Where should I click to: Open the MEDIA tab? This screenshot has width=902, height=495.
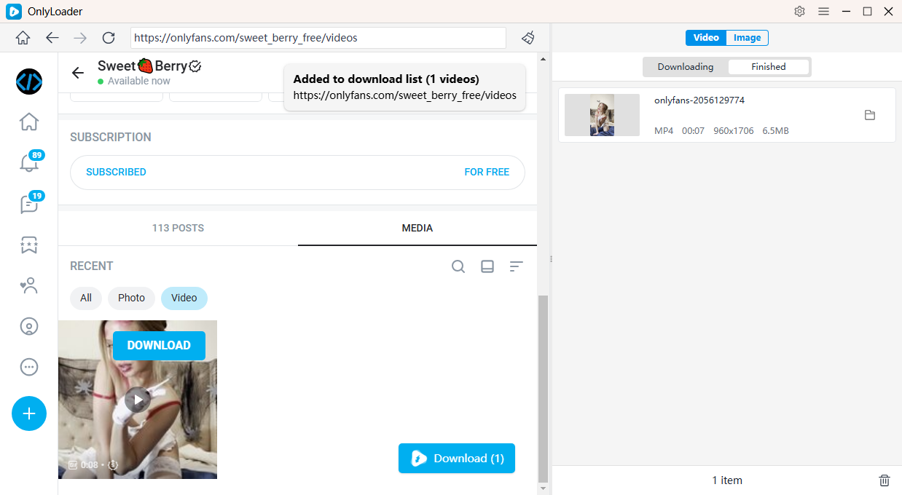tap(417, 228)
